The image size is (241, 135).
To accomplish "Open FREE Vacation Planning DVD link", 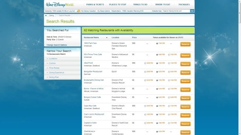I will tap(133, 11).
